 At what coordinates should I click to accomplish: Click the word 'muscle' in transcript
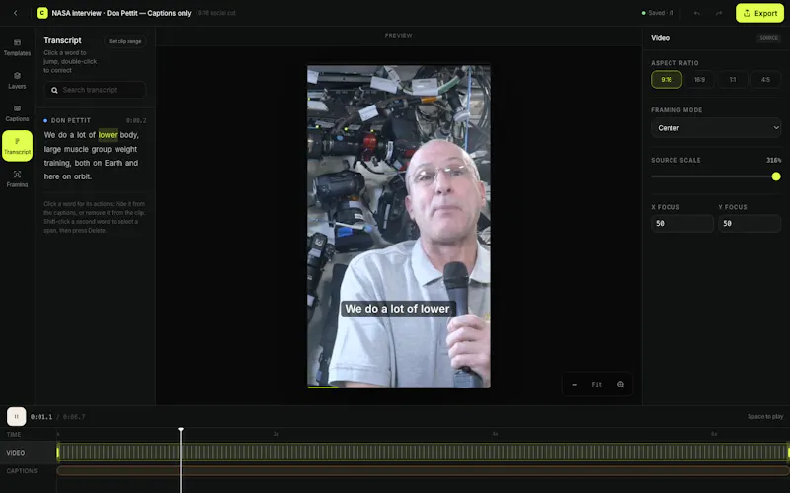click(x=75, y=149)
